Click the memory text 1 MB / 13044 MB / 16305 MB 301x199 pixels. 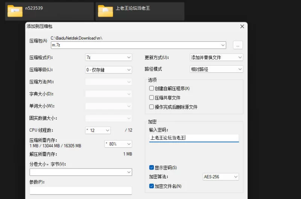[x=55, y=146]
